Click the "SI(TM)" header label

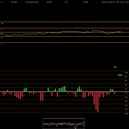(49, 2)
